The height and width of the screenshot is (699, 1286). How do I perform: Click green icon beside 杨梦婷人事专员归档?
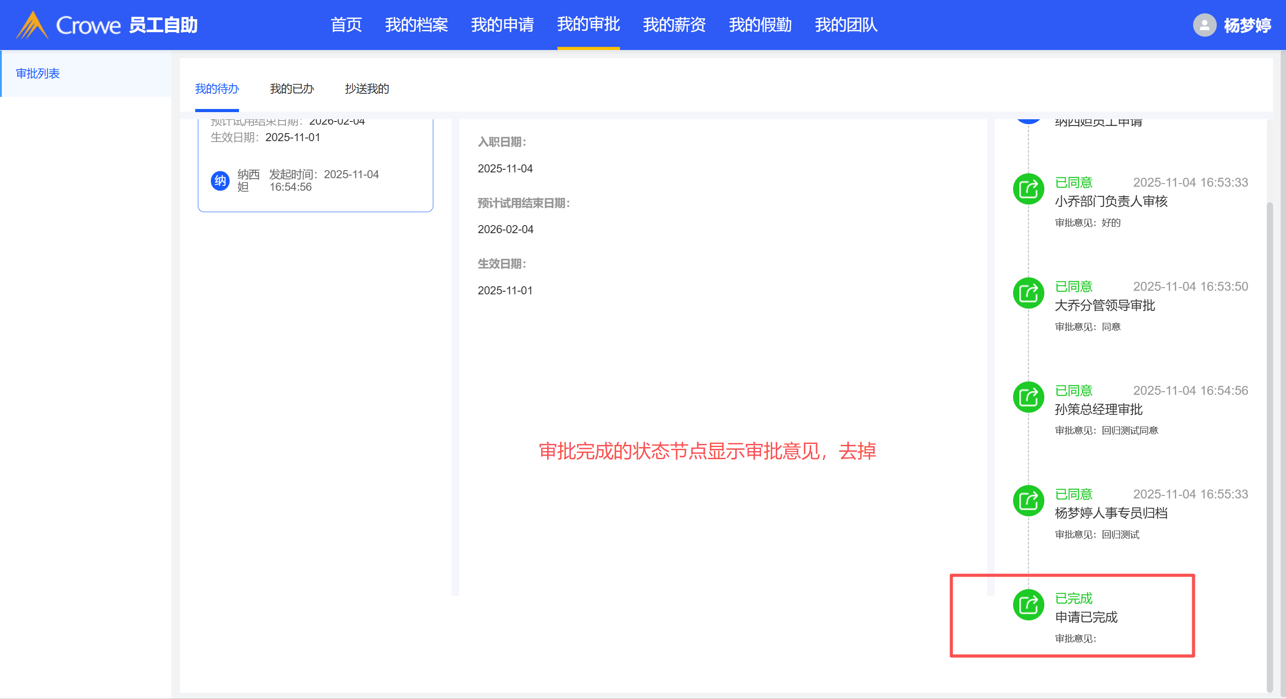coord(1028,501)
